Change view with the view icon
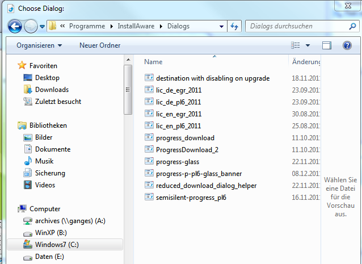This screenshot has width=362, height=264. pyautogui.click(x=296, y=45)
